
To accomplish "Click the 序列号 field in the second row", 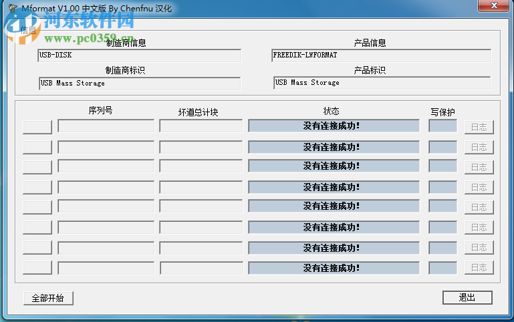I will coord(106,147).
